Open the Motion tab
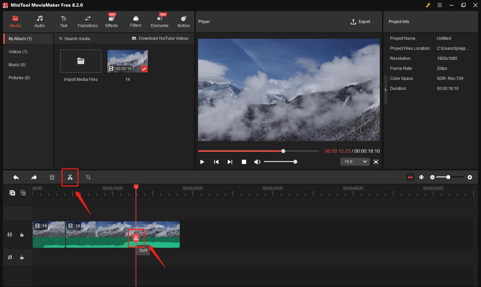The height and width of the screenshot is (287, 481). 183,22
